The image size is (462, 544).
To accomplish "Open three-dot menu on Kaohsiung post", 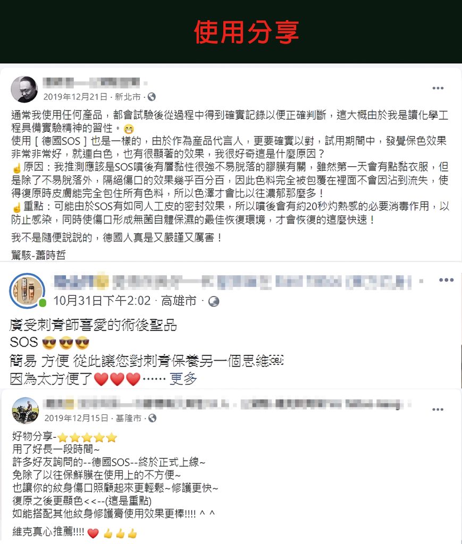I will pos(446,280).
